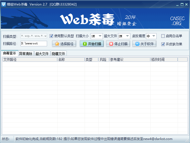Screen dimensions: 190x143
Task: Toggle the 使用默认类型 checkbox
Action: click(x=51, y=36)
